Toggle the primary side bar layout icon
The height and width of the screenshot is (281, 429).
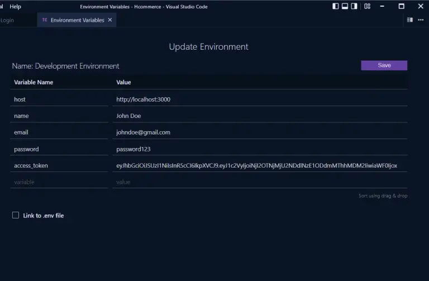coord(336,6)
